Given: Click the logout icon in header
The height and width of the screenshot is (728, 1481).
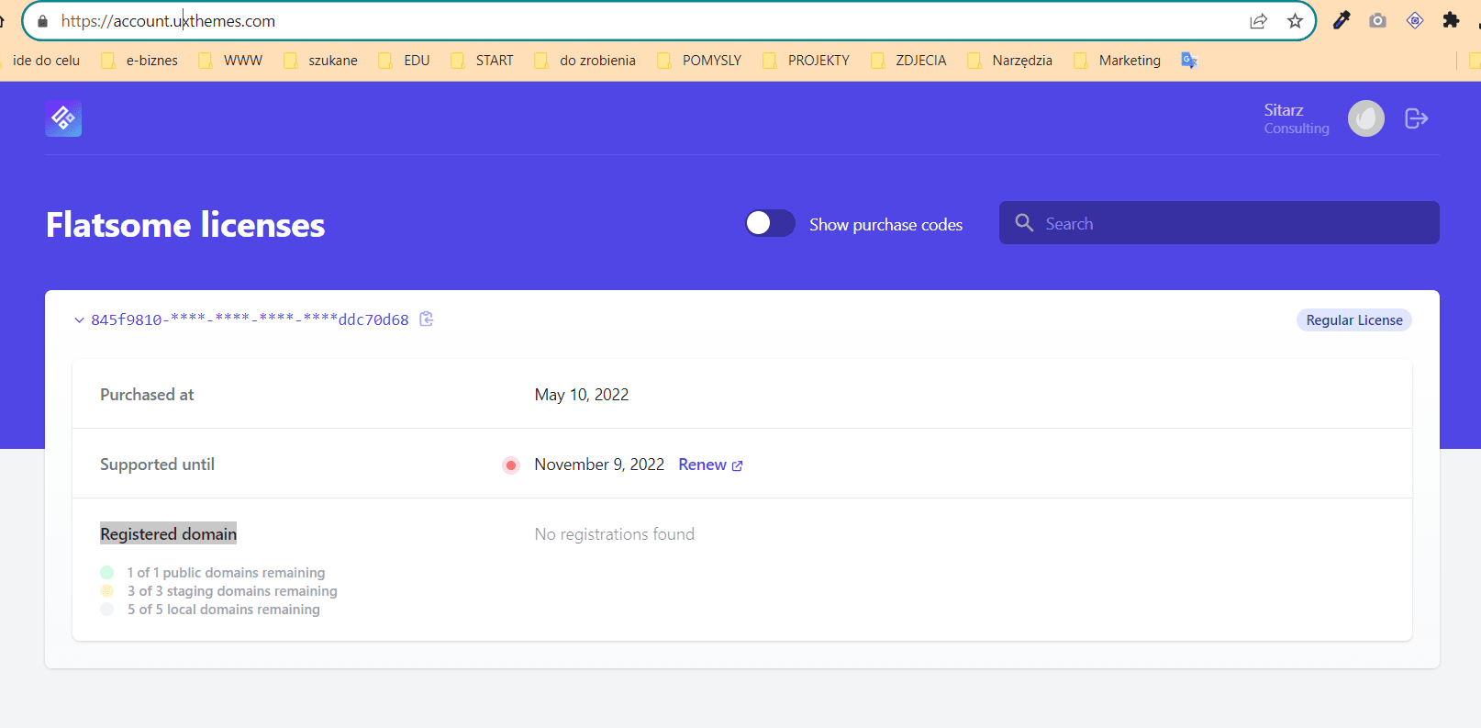Looking at the screenshot, I should (x=1416, y=118).
